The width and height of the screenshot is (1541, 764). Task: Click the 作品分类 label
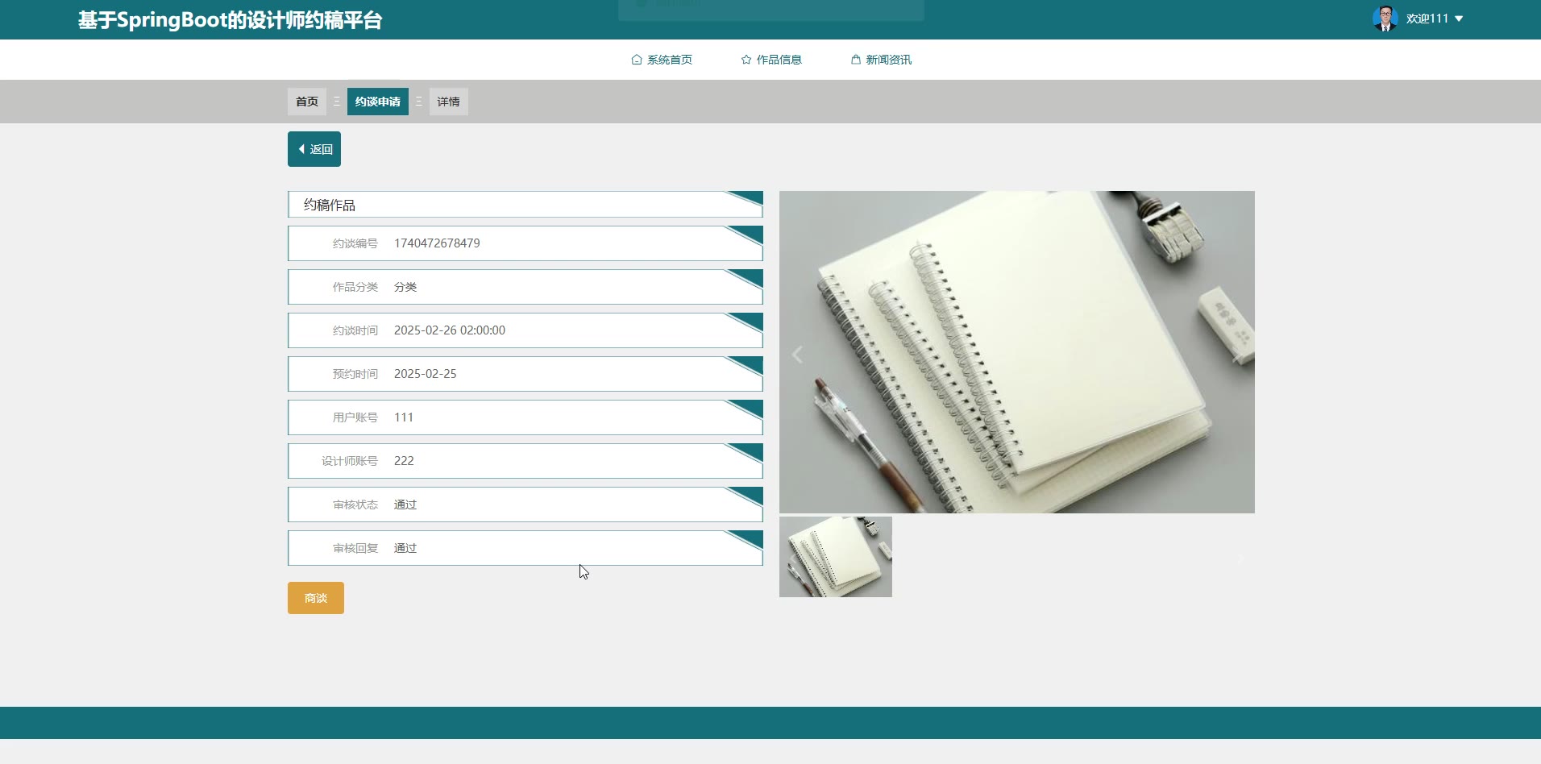click(x=355, y=287)
